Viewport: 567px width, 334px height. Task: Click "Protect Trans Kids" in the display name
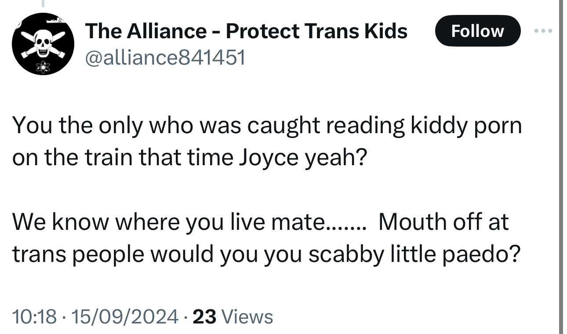coord(316,31)
